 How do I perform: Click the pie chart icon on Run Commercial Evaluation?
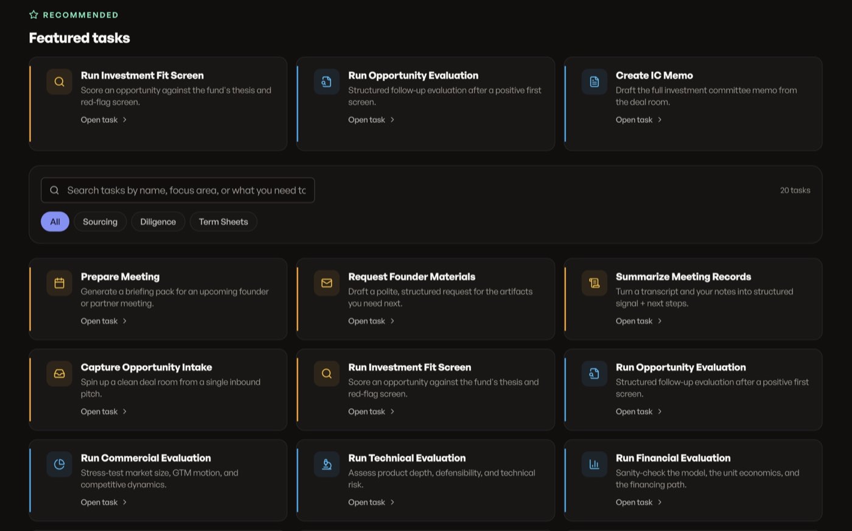click(59, 465)
